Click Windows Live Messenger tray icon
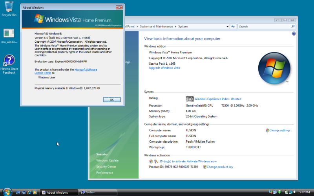314x196 pixels. coord(270,192)
